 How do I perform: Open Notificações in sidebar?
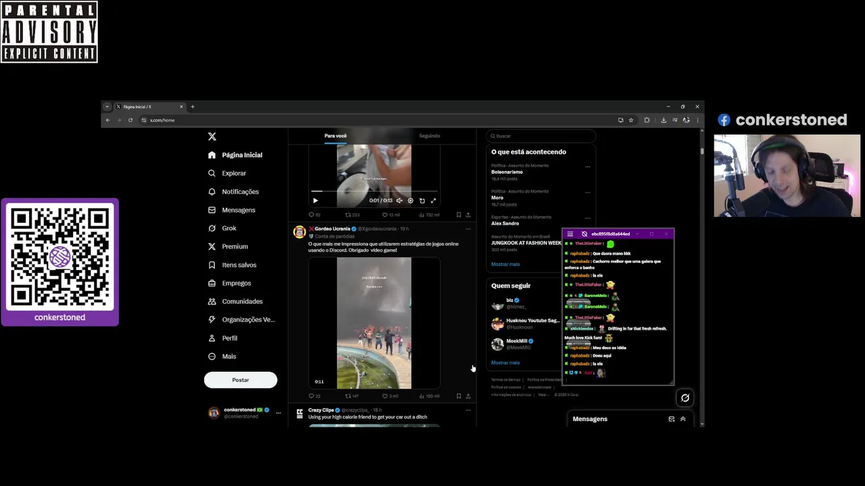pyautogui.click(x=233, y=192)
